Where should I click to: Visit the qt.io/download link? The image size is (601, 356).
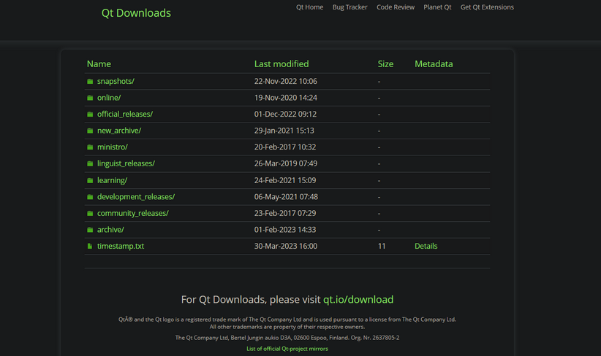pos(358,299)
